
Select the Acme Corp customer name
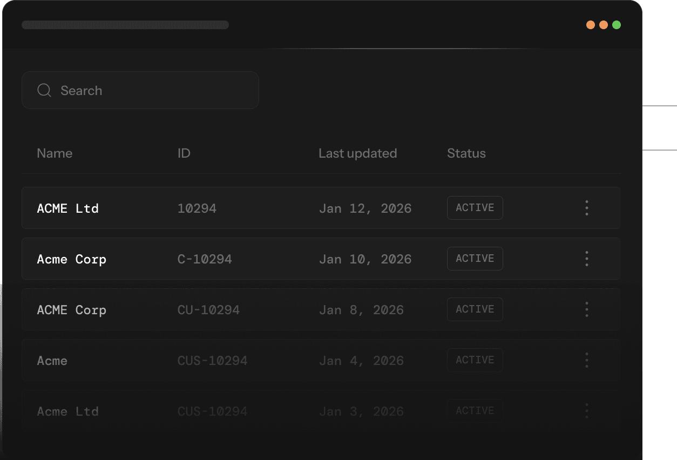coord(71,259)
